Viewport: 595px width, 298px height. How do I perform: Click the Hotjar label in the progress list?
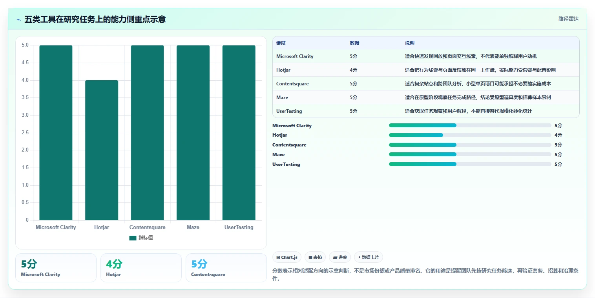pyautogui.click(x=280, y=135)
